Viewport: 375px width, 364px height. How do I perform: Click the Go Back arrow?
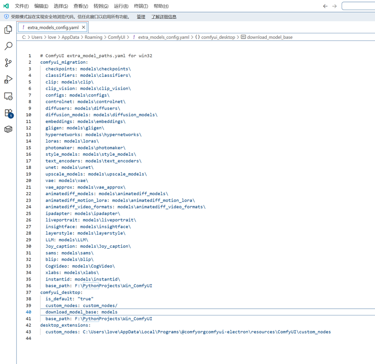point(325,6)
